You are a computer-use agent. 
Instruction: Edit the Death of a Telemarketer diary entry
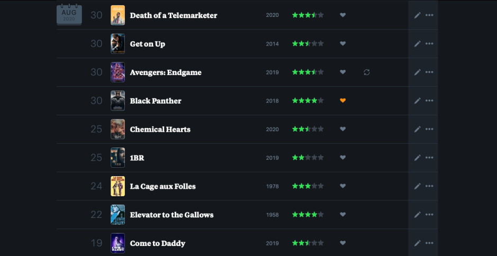tap(417, 15)
